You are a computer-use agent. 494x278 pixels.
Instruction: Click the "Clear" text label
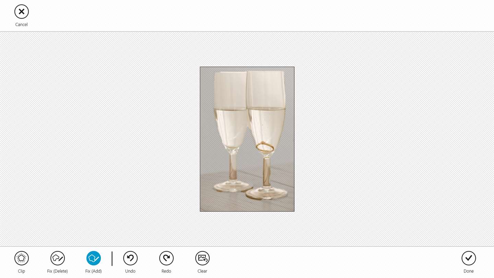(x=202, y=271)
